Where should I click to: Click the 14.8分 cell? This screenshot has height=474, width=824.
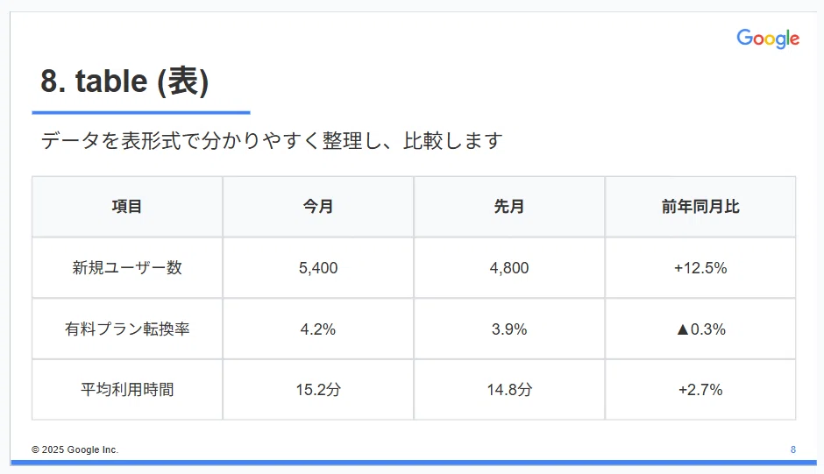[x=509, y=390]
